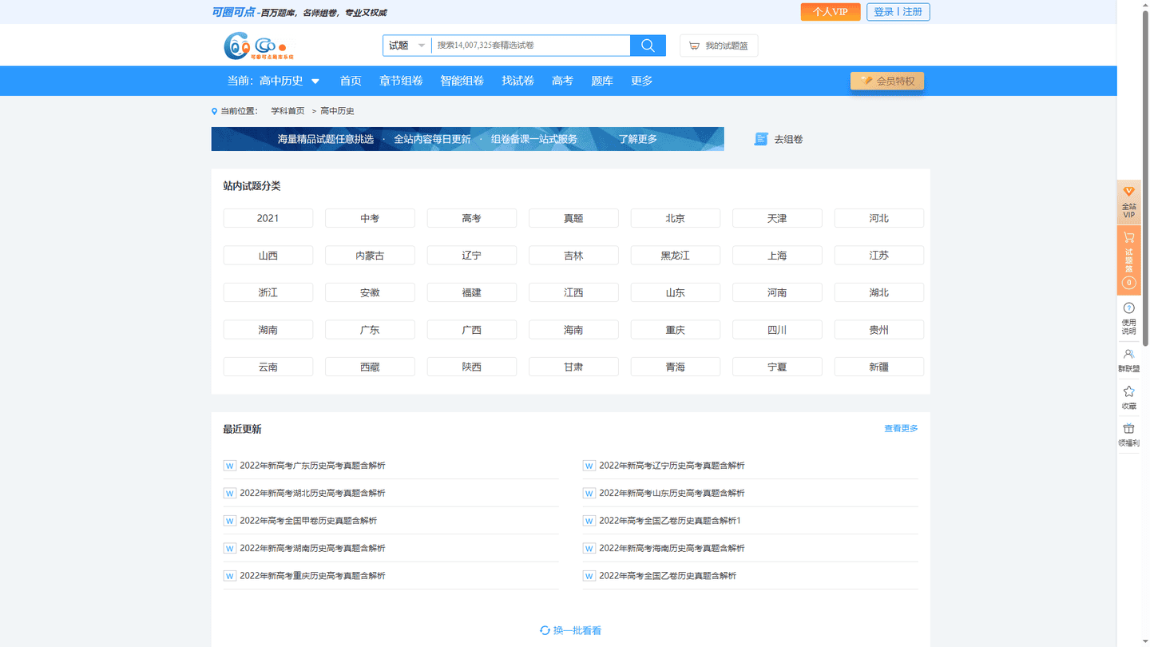Select the 北京 category

676,218
